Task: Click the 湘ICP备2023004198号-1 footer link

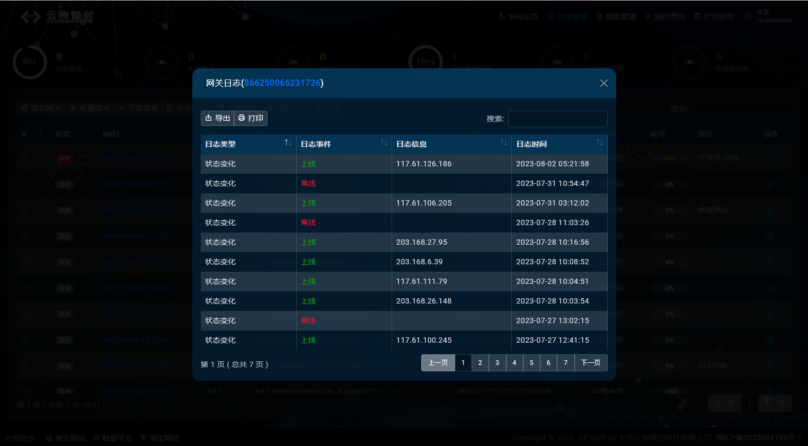Action: coord(759,438)
